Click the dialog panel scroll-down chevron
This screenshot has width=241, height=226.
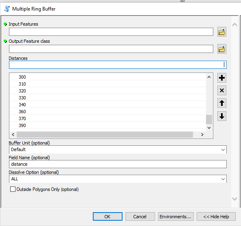click(234, 199)
